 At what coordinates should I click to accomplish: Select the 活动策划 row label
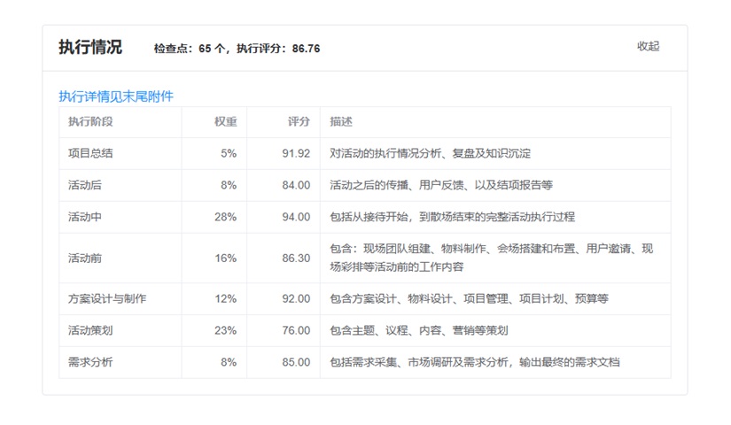(x=90, y=330)
